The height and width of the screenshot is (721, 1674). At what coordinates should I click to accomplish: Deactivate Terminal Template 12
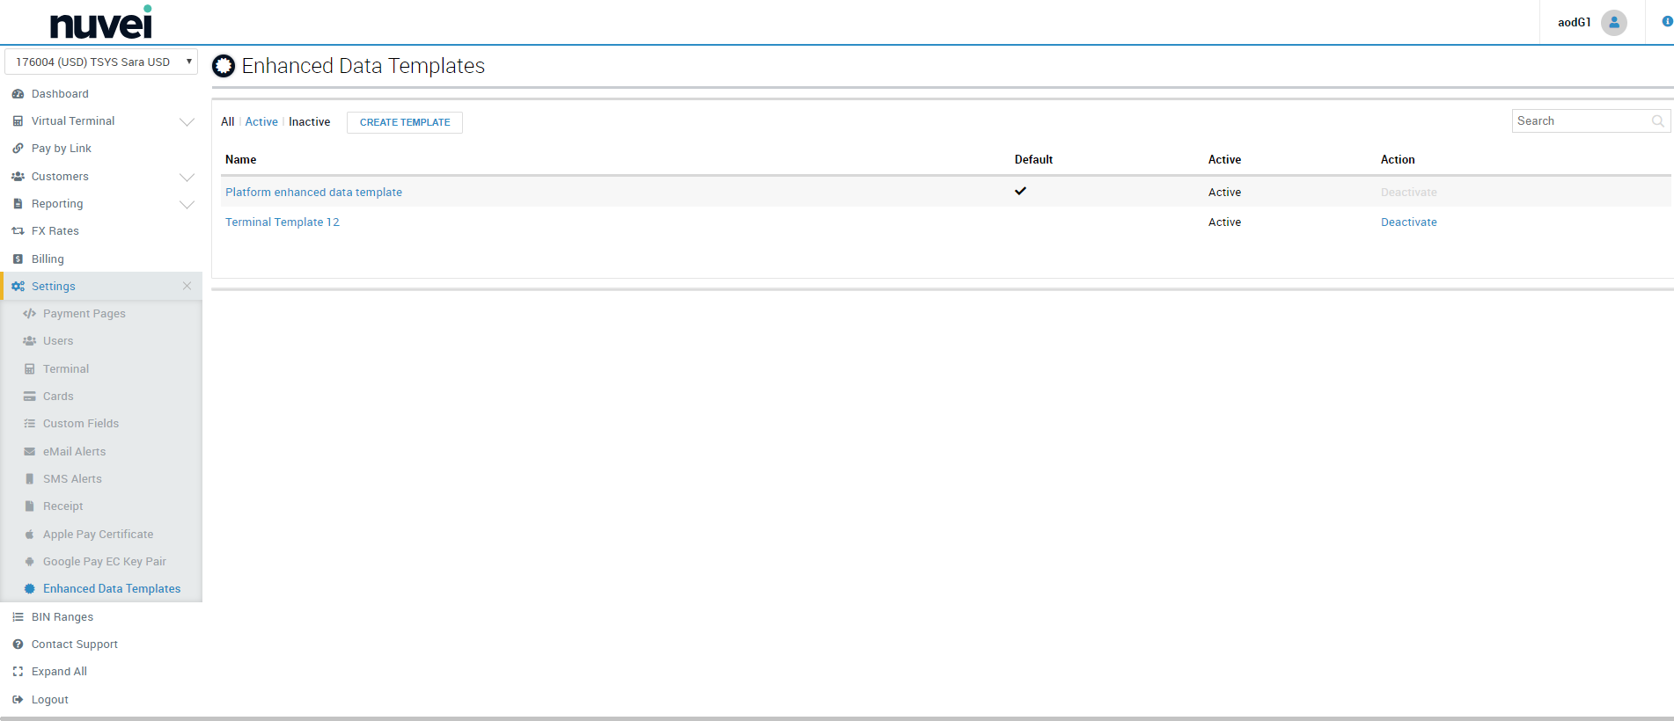pyautogui.click(x=1408, y=222)
